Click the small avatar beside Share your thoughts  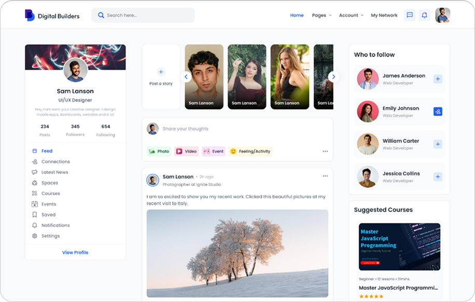point(152,129)
